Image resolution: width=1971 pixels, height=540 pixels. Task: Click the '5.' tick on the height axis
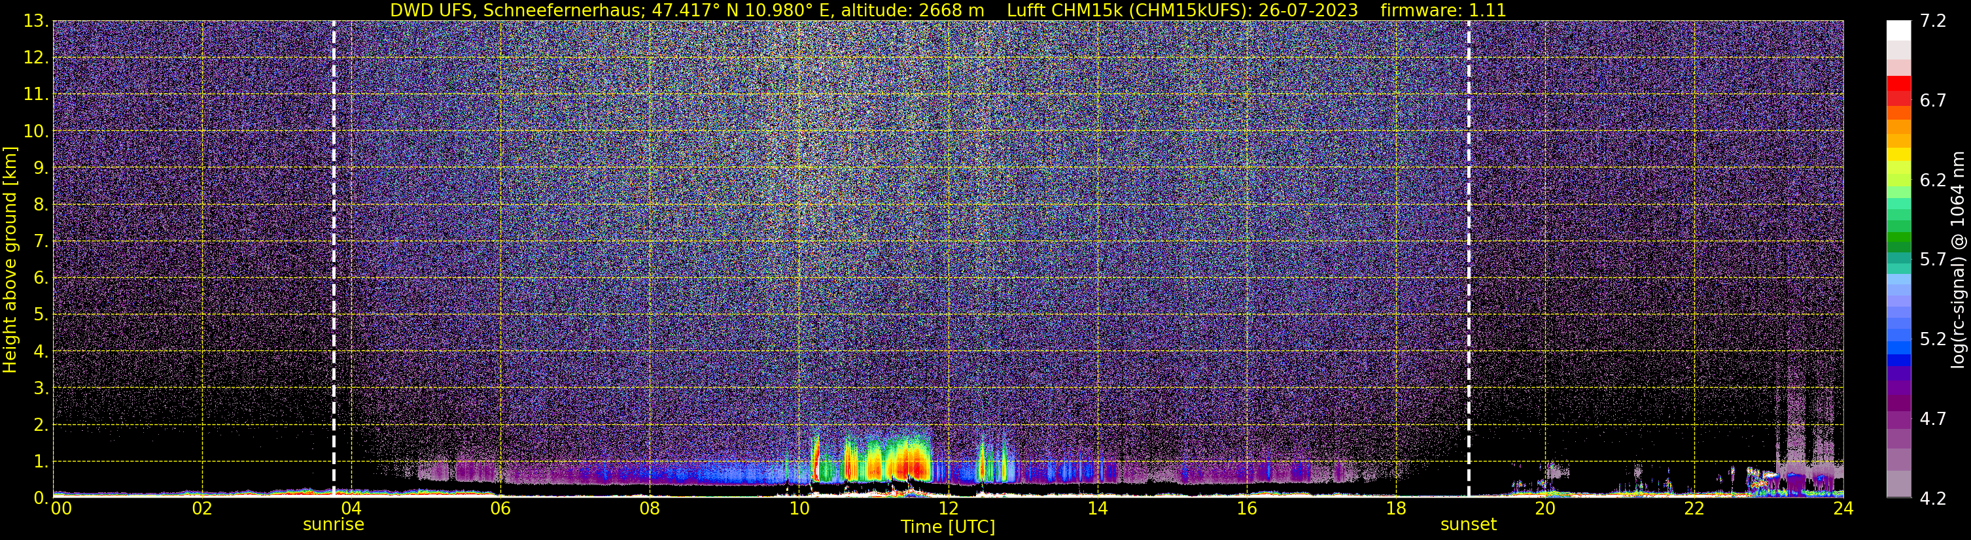[41, 314]
